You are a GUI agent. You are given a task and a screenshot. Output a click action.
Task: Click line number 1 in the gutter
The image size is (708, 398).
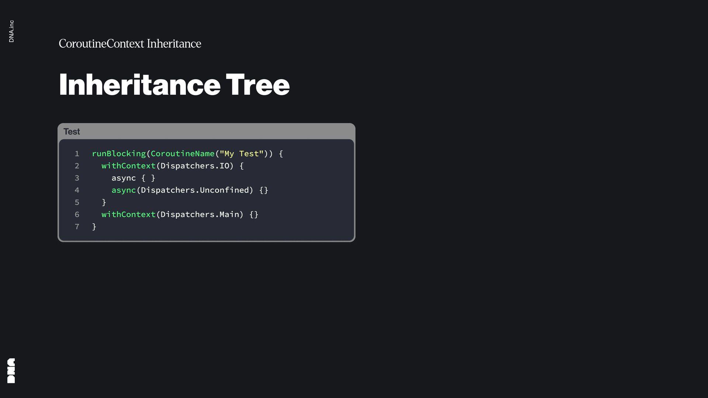[x=77, y=154]
